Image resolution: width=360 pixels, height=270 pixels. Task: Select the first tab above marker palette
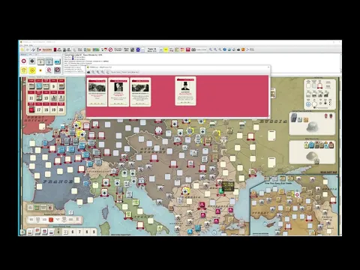[x=23, y=55]
